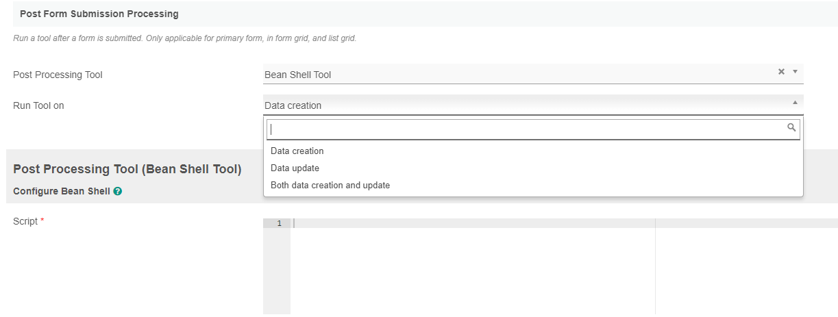Select line number 1 in script gutter
Screen dimensions: 838x317
point(279,224)
